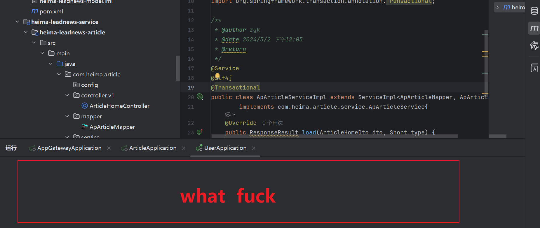
Task: Click the lightbulb intention hint on line 18
Action: coord(217,76)
